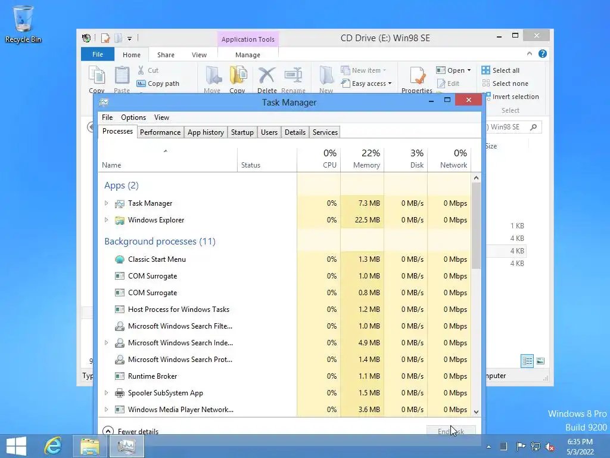This screenshot has height=458, width=610.
Task: Click the scroll up arrow of process list
Action: pos(476,178)
